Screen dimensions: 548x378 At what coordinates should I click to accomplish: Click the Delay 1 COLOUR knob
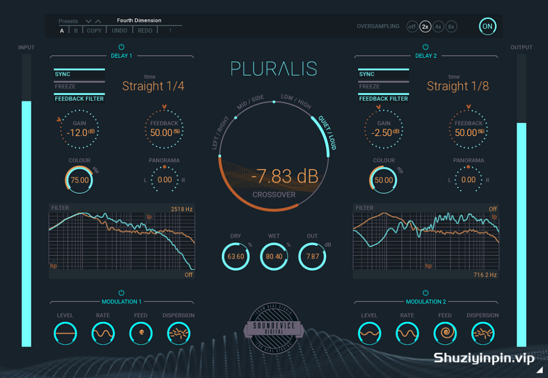[79, 180]
